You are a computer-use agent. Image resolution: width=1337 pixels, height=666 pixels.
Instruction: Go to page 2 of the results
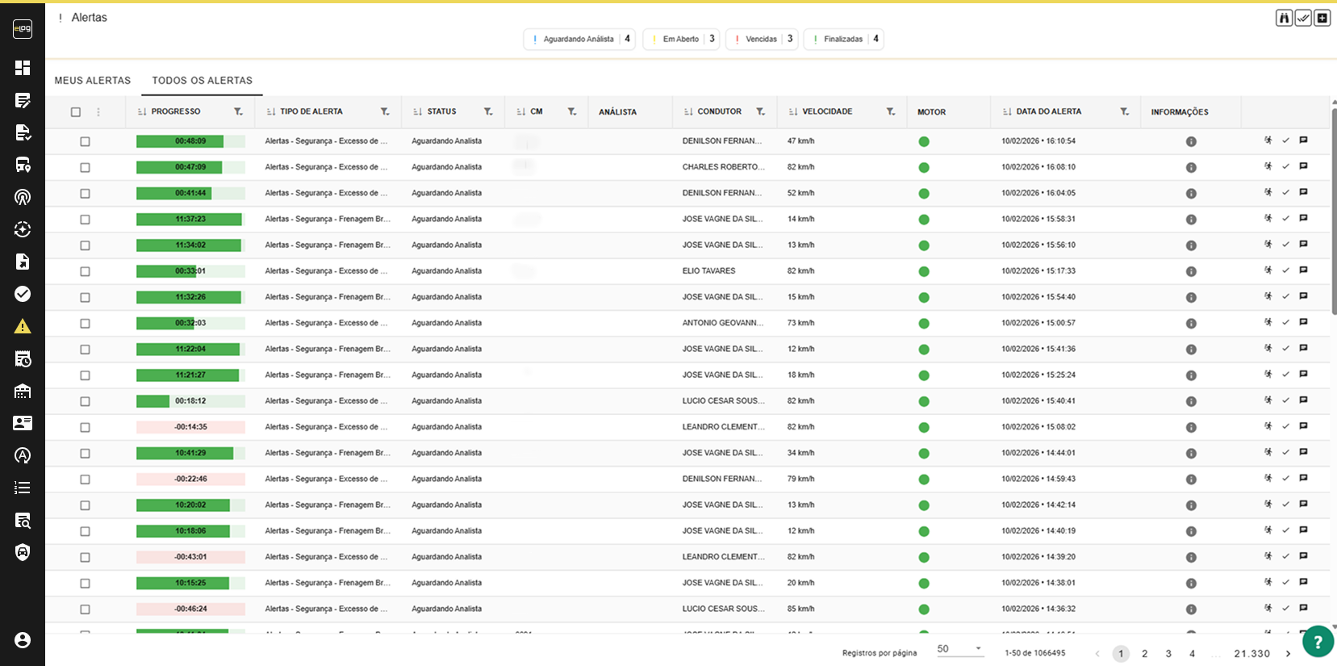(1144, 654)
